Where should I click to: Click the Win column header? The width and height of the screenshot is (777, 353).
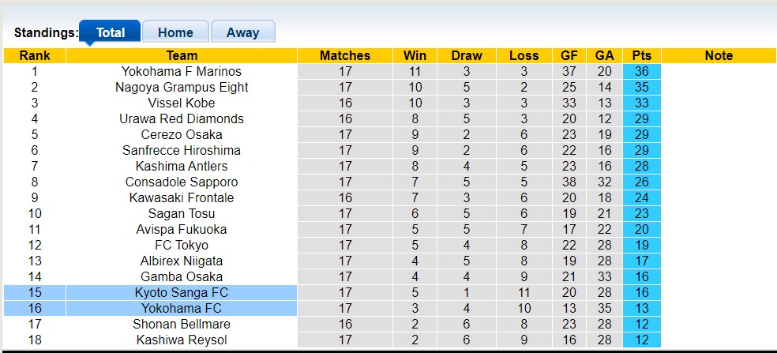[415, 55]
